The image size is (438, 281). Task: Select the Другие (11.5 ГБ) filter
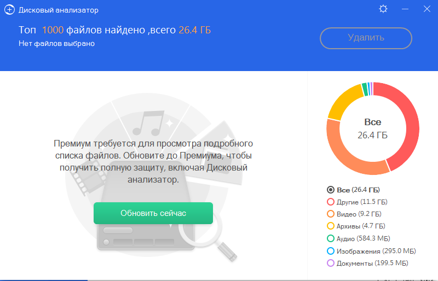(357, 202)
